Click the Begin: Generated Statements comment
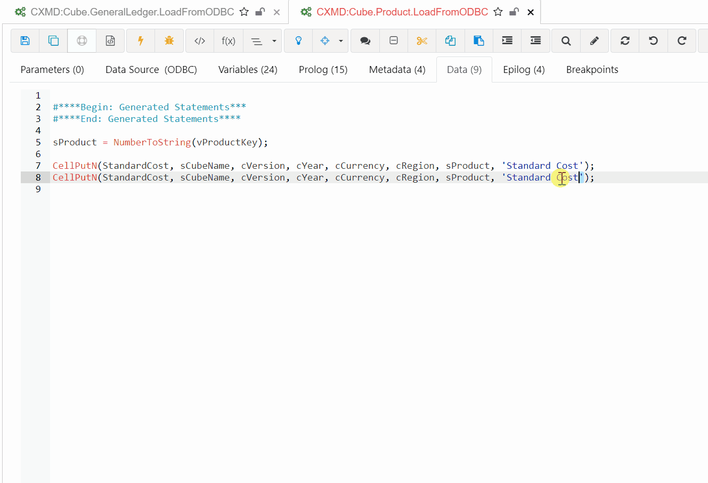The width and height of the screenshot is (708, 483). pos(149,107)
